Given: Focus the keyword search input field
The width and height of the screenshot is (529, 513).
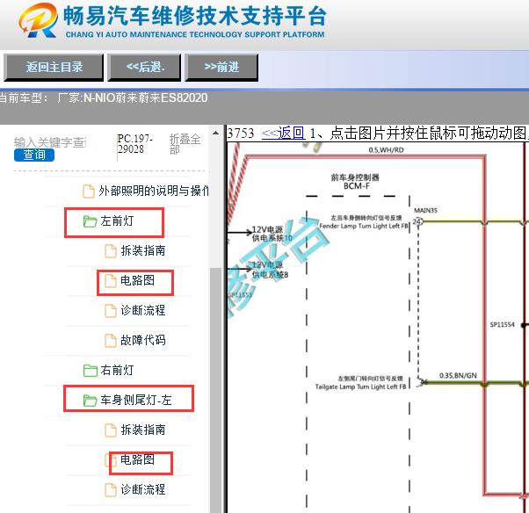Looking at the screenshot, I should click(x=51, y=142).
